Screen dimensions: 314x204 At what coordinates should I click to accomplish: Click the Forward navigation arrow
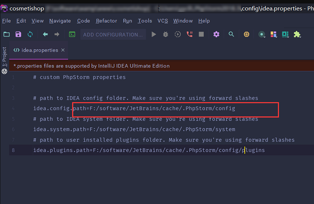tap(57, 34)
